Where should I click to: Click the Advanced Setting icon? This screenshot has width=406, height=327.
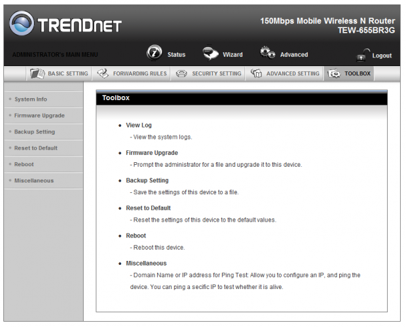tap(256, 73)
